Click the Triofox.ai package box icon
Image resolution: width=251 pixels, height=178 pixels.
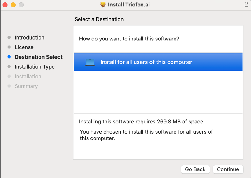(103, 5)
